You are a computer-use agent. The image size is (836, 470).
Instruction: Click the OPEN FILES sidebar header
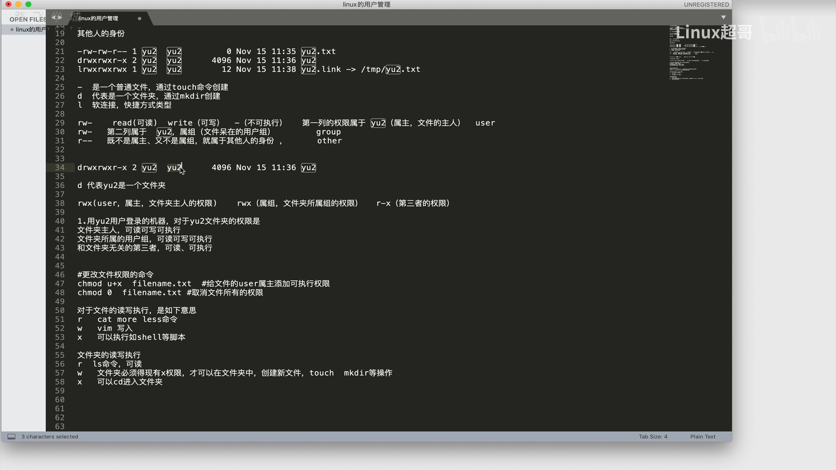[x=27, y=19]
